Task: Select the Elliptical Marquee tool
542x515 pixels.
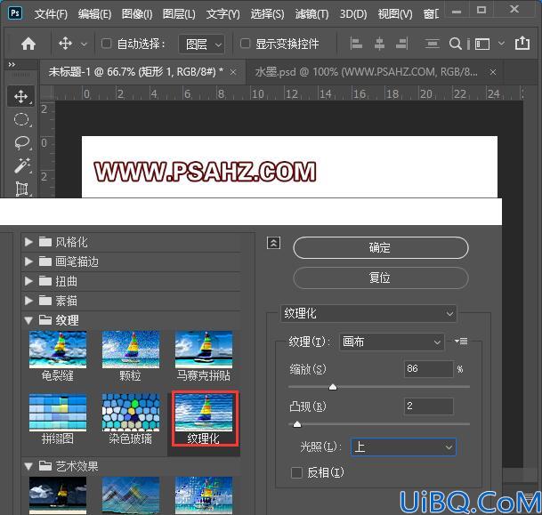Action: (21, 120)
